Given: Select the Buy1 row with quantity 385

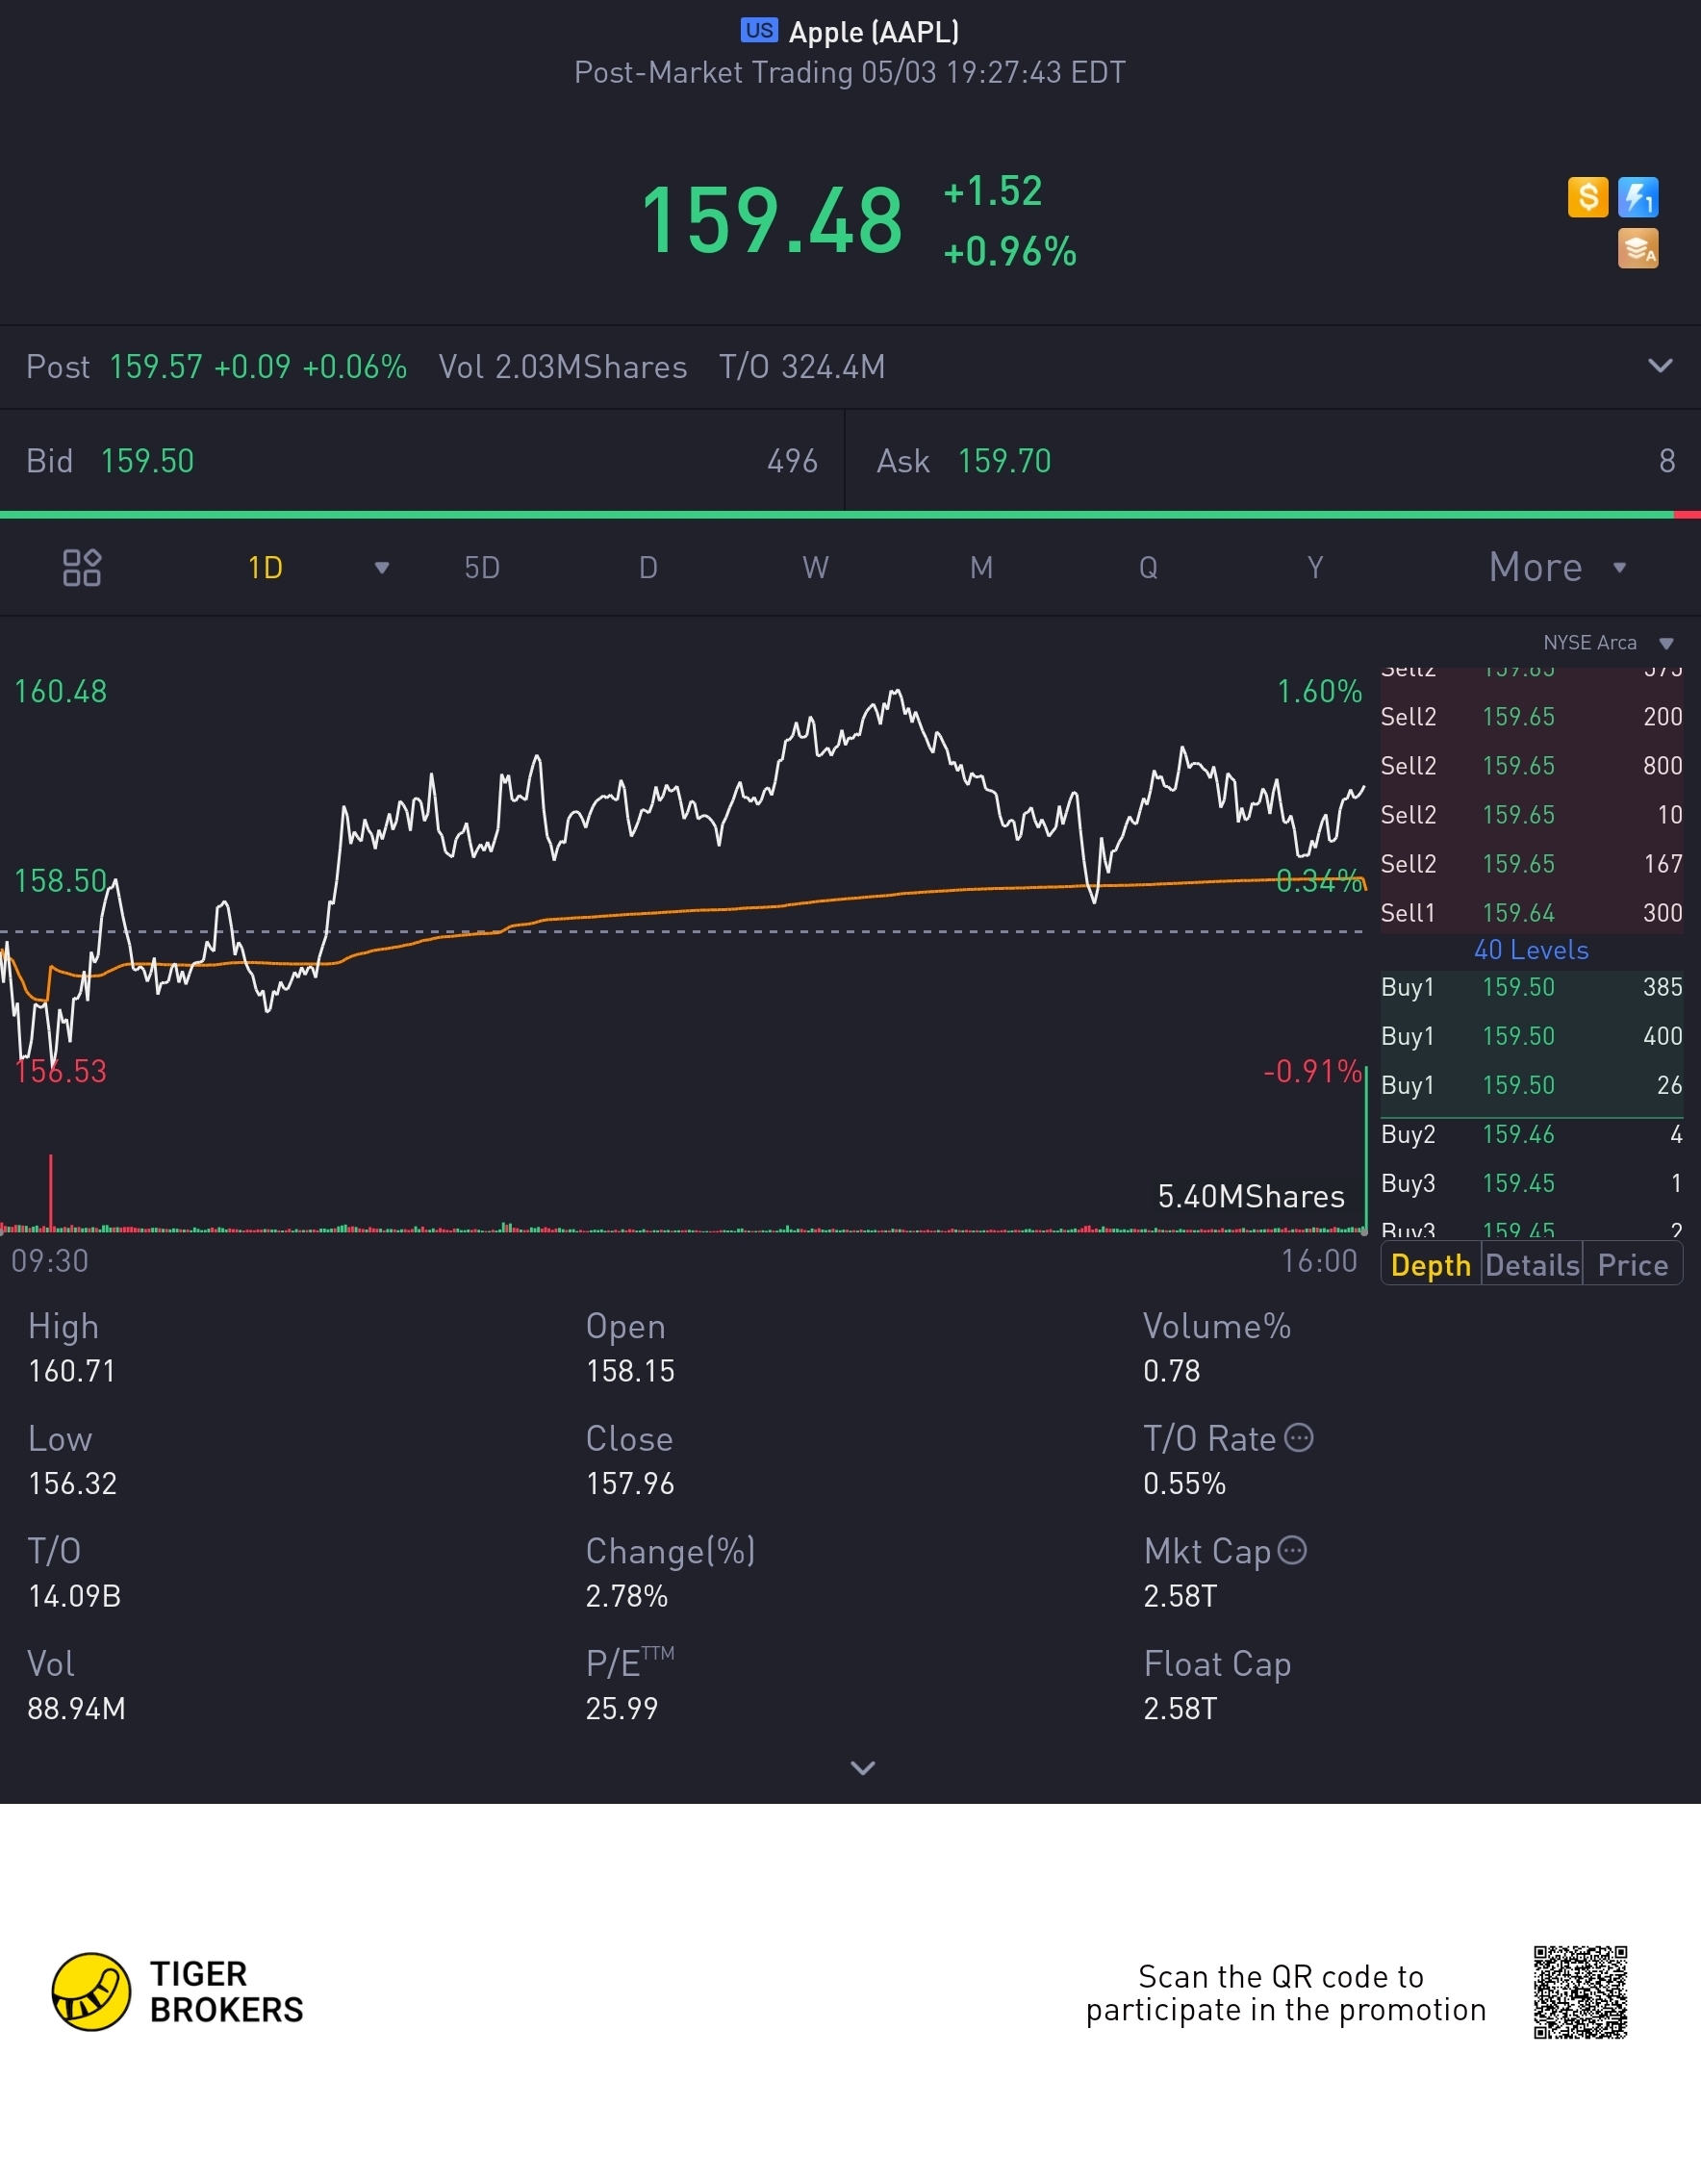Looking at the screenshot, I should (x=1532, y=988).
